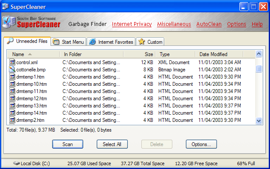Click the SuperCleaner title bar app icon
The width and height of the screenshot is (270, 169).
tap(6, 6)
